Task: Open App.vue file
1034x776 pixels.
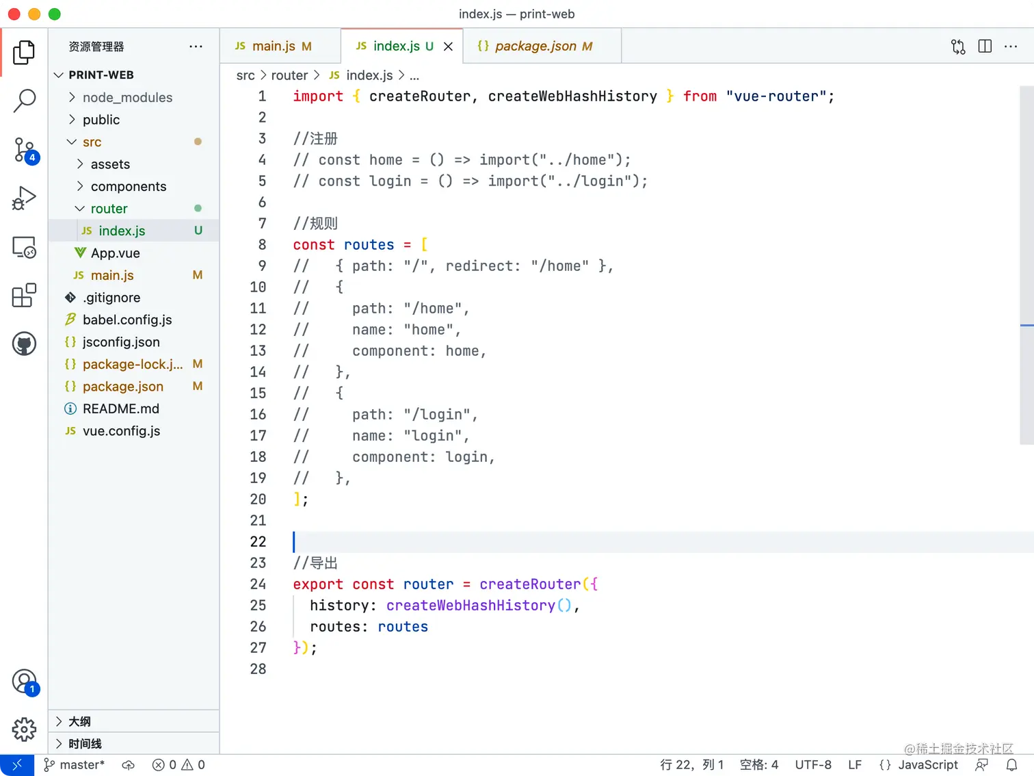Action: (134, 253)
